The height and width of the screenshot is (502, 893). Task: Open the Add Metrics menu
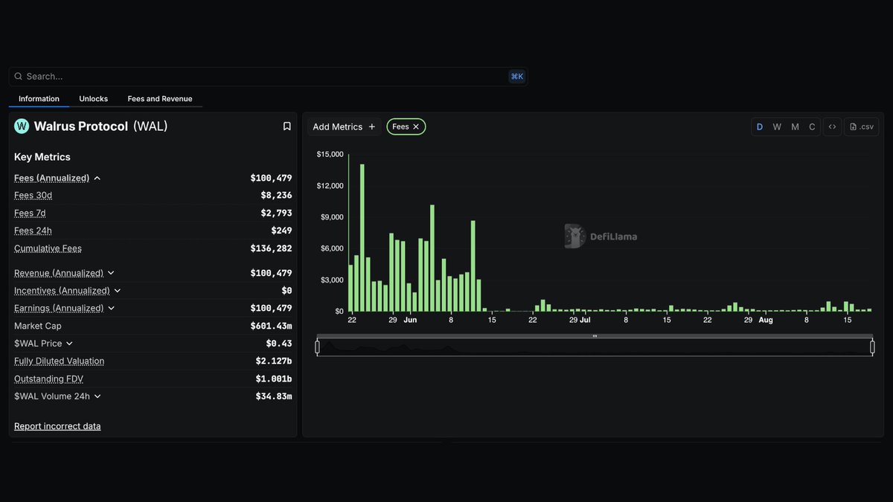(x=344, y=127)
